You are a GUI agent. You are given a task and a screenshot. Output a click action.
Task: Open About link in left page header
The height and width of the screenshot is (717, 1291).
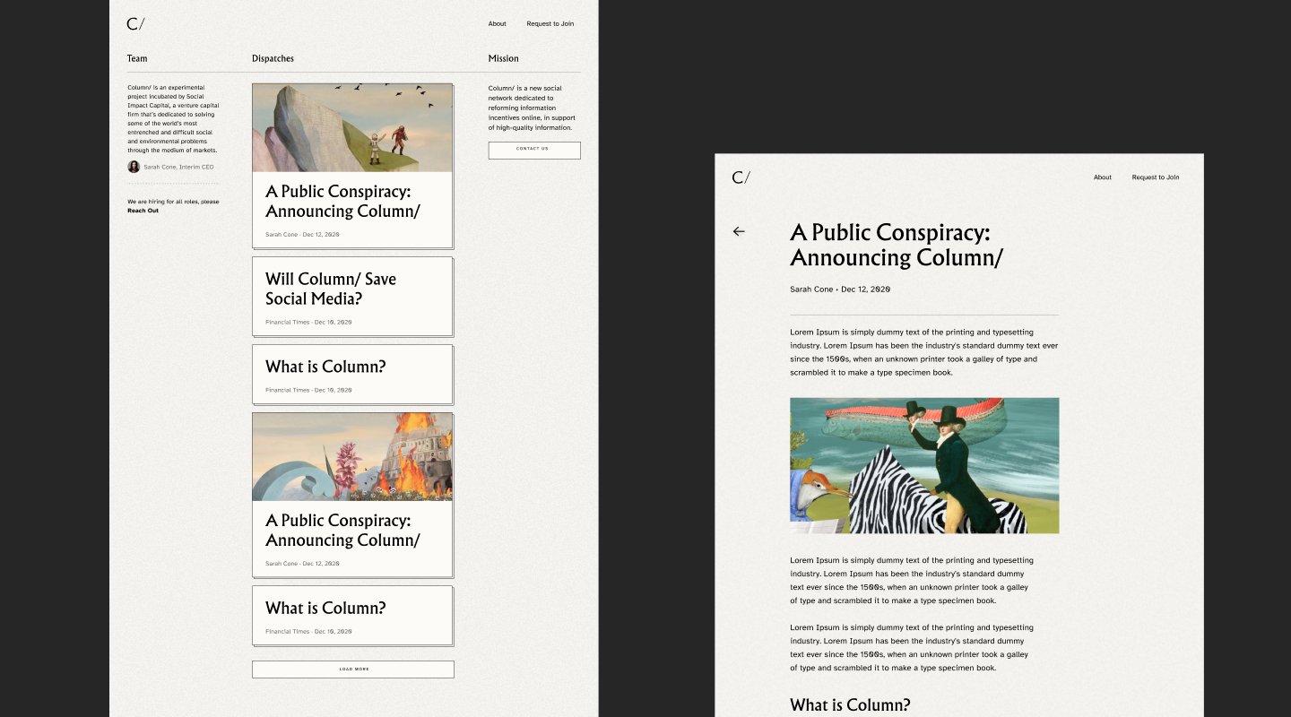[x=497, y=24]
